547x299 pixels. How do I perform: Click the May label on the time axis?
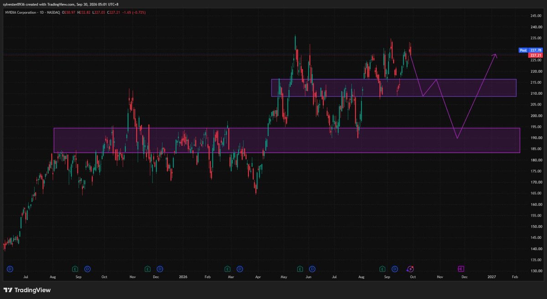[x=284, y=277]
